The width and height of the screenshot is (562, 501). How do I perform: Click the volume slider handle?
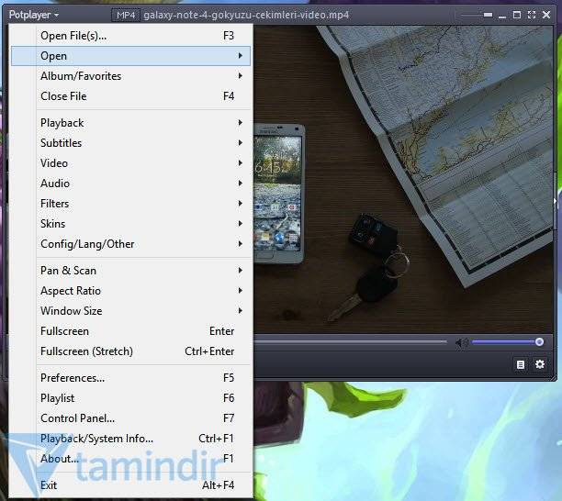(x=539, y=342)
